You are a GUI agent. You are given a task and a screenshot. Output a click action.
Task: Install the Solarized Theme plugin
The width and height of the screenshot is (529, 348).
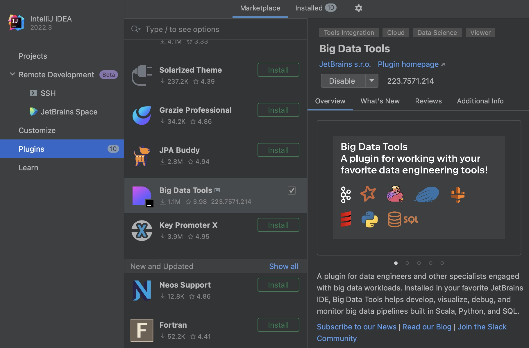[x=278, y=70]
